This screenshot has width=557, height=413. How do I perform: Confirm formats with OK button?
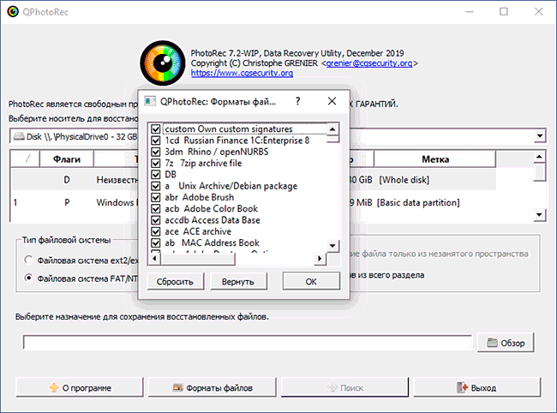tap(311, 281)
